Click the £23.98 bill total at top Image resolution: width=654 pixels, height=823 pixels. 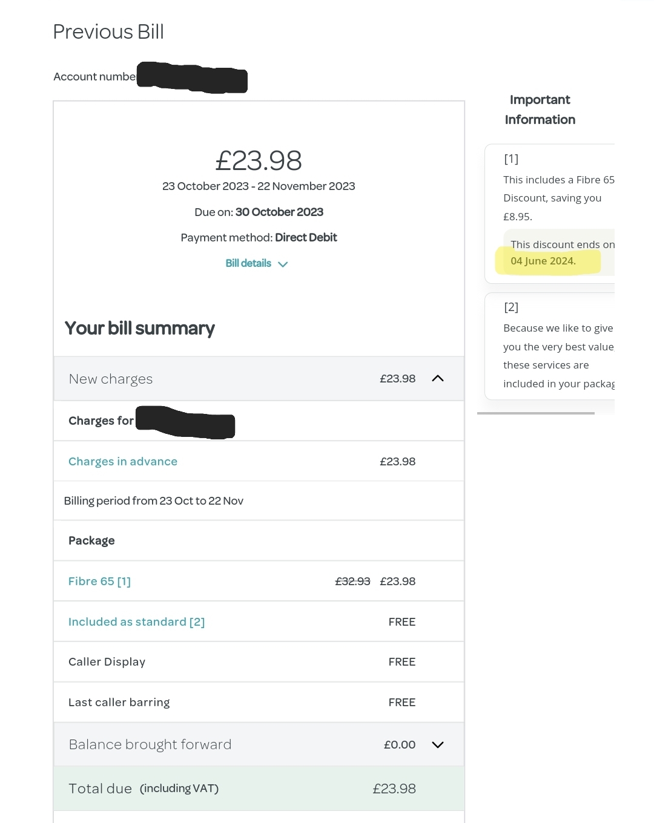(x=259, y=160)
